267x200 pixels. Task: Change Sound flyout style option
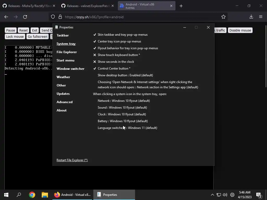122,108
